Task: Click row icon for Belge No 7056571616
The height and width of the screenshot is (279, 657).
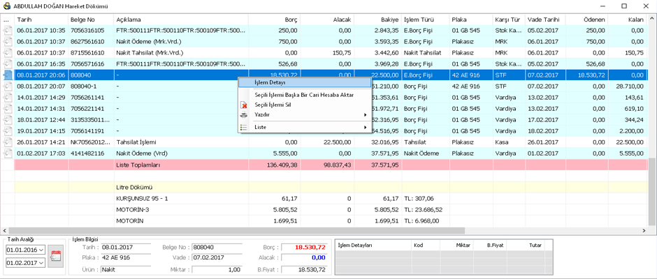Action: coord(8,64)
